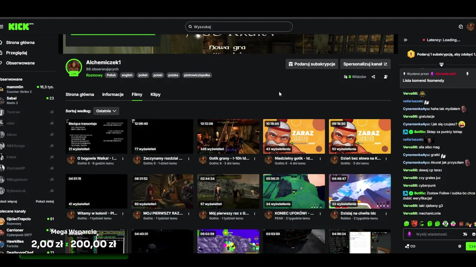
Task: Click the 'Mój pierwszy raz z G...' video title
Action: (x=229, y=213)
